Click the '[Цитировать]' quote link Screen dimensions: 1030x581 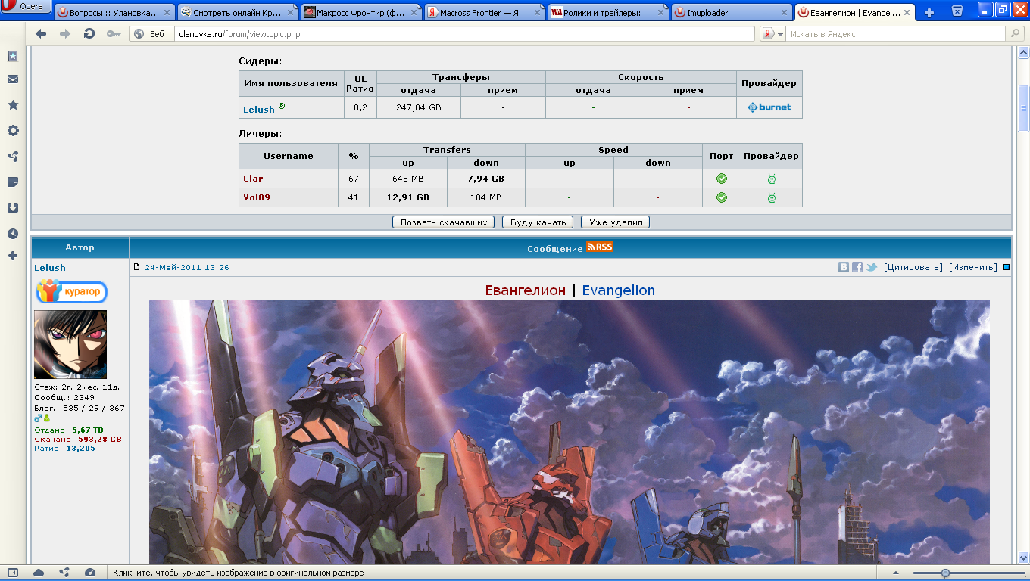[913, 267]
